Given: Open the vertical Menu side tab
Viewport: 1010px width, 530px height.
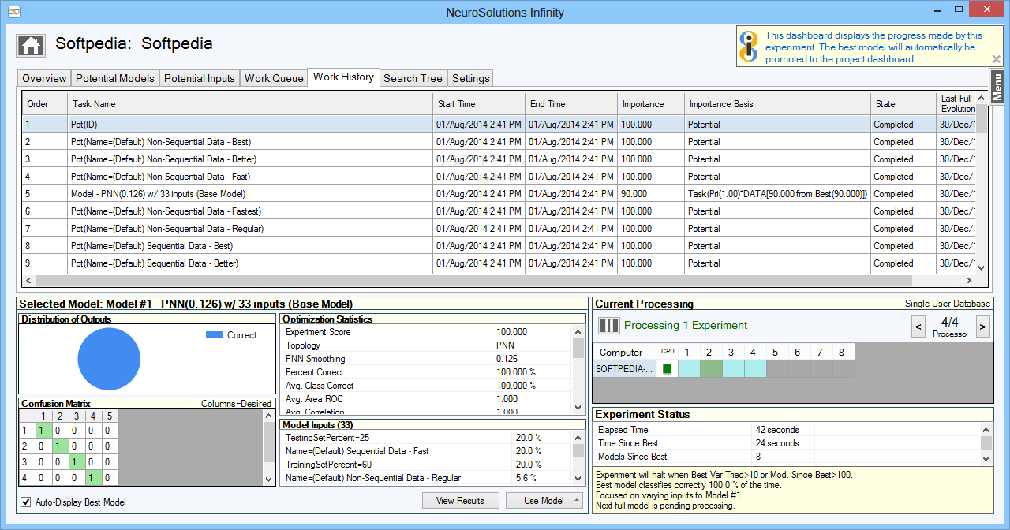Looking at the screenshot, I should pos(997,86).
